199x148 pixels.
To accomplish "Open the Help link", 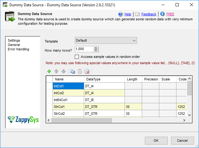I will tap(128, 14).
